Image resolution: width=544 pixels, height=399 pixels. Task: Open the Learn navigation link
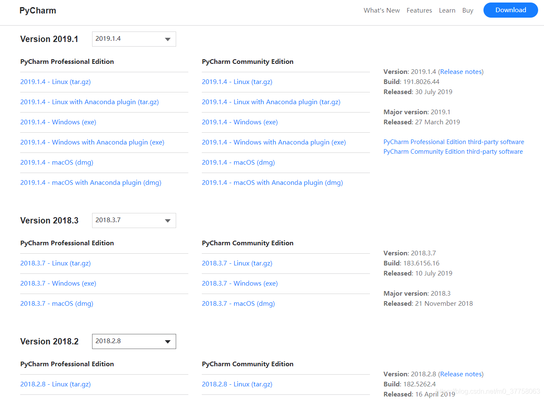(447, 10)
